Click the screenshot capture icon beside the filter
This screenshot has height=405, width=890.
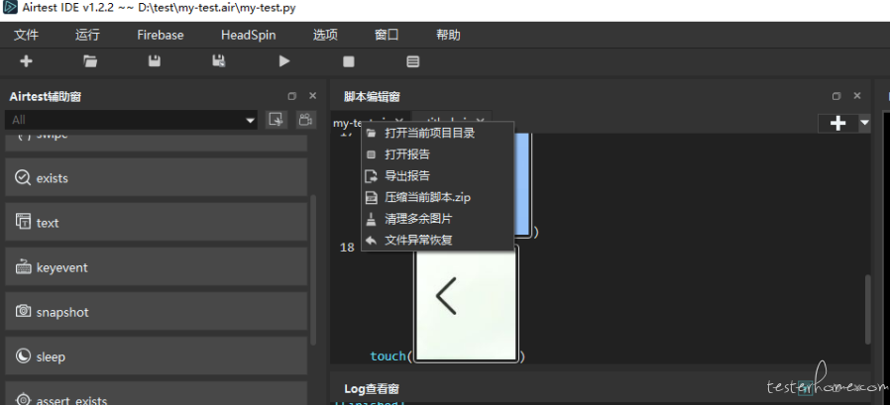tap(276, 119)
